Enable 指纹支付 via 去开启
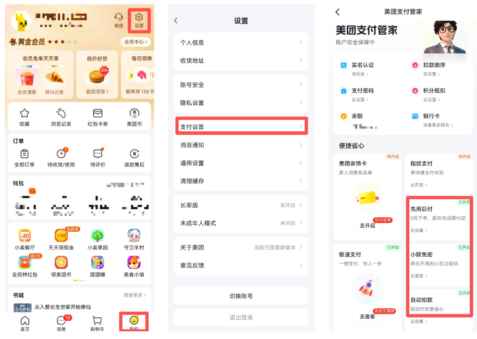Screen dimensions: 477x339 click(x=418, y=185)
